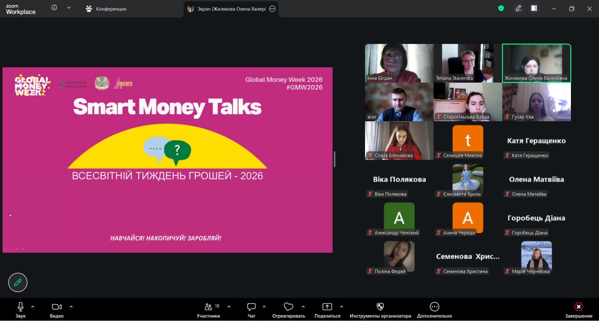
Task: Open Инструменты организатора host tools
Action: tap(380, 310)
